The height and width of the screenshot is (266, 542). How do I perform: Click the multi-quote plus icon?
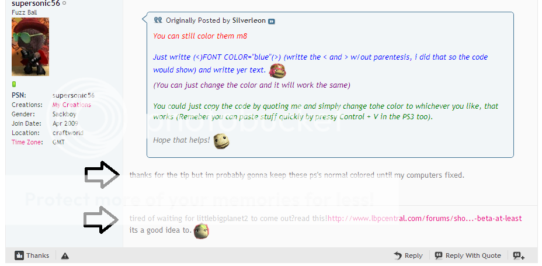(519, 255)
